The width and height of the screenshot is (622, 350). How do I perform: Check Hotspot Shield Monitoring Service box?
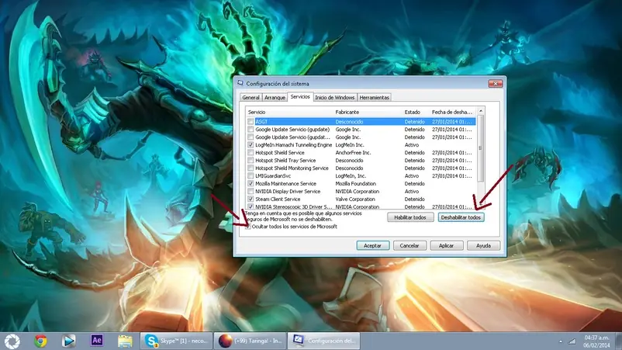pos(251,168)
